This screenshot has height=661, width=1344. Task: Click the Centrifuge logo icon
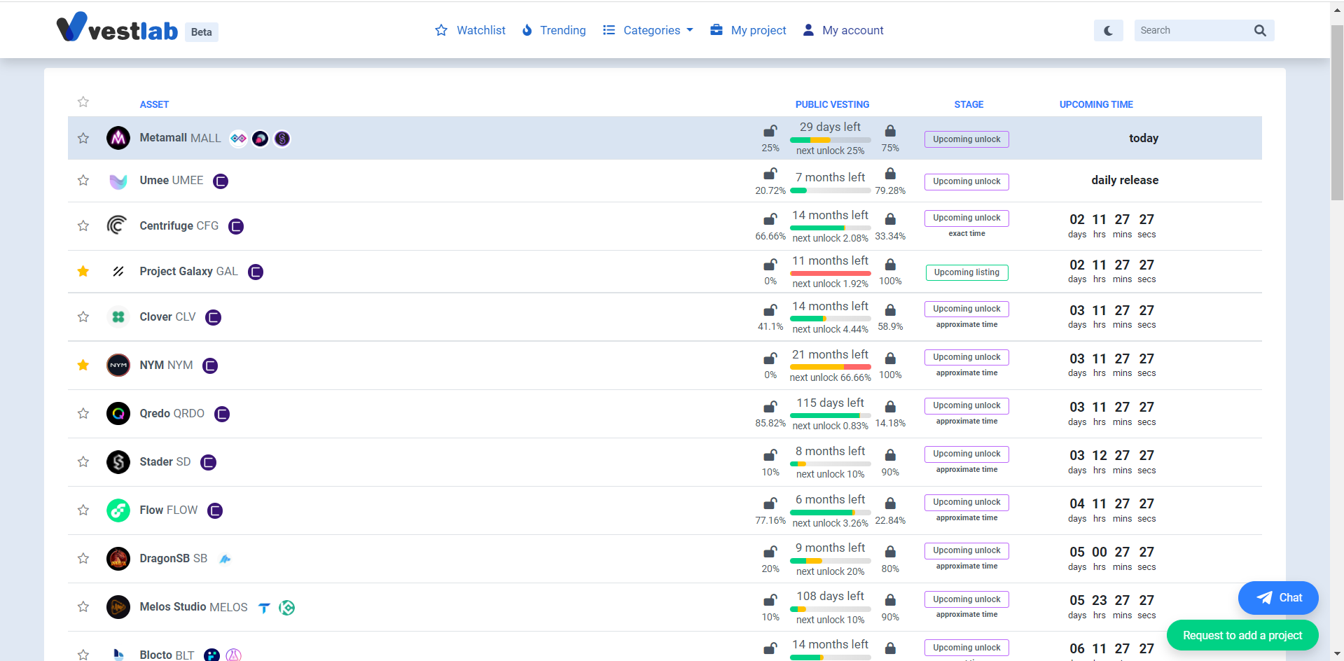coord(118,225)
